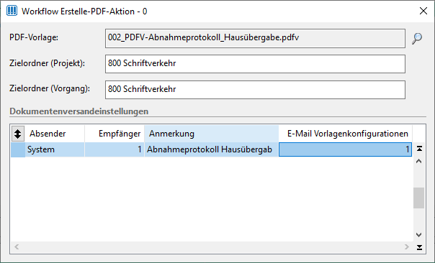Click the E-Mail Vorlagenkonfigurationen cell value 1
This screenshot has height=263, width=435.
pyautogui.click(x=346, y=149)
